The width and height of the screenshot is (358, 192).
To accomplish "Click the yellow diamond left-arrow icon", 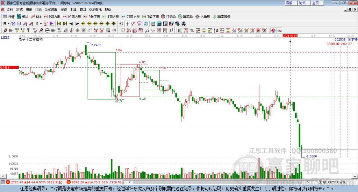I will pos(83,24).
